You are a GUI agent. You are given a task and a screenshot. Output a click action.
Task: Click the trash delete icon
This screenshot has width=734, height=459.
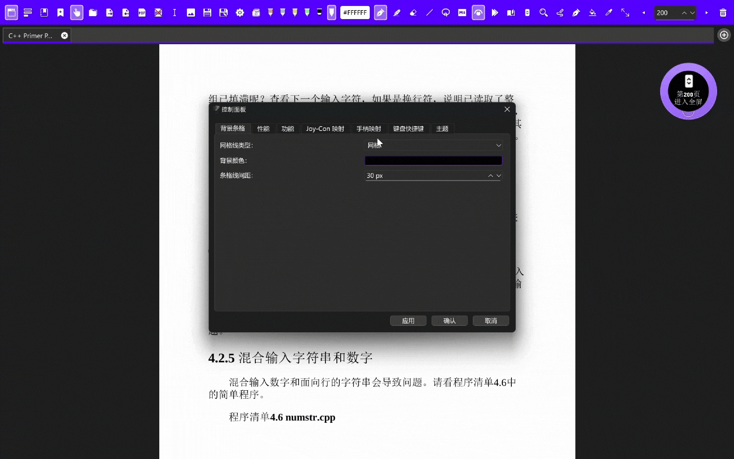coord(723,13)
